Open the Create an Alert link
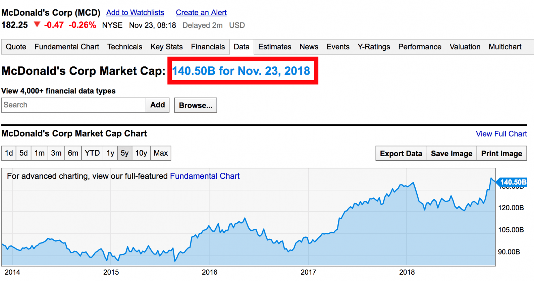 pos(201,12)
